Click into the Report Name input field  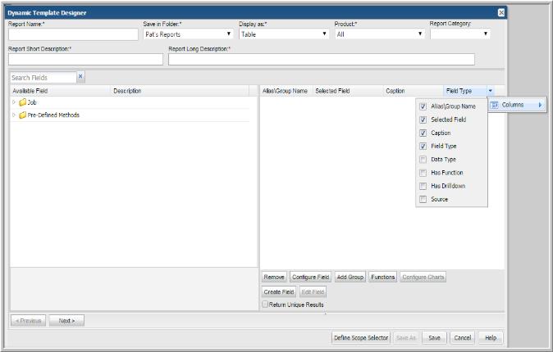coord(73,35)
